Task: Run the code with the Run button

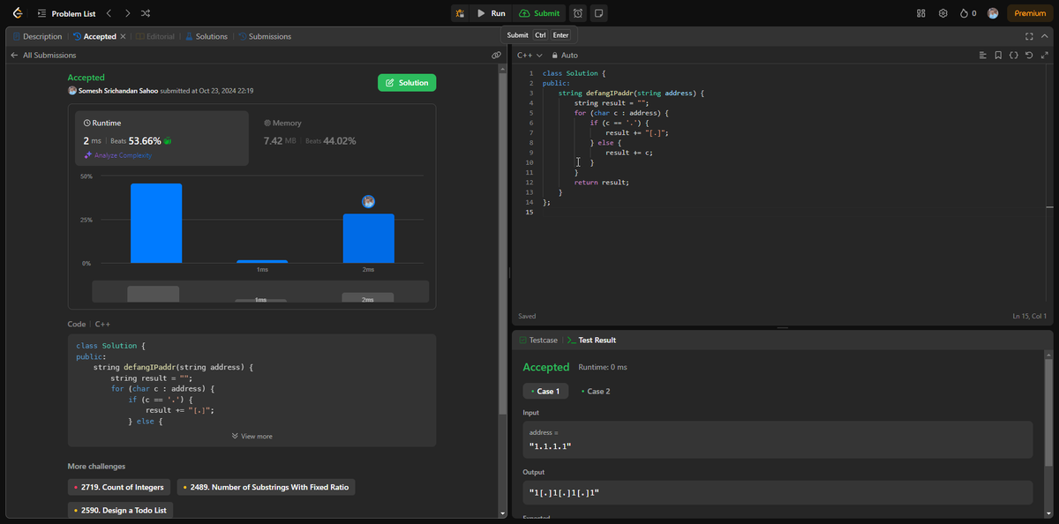Action: point(491,13)
